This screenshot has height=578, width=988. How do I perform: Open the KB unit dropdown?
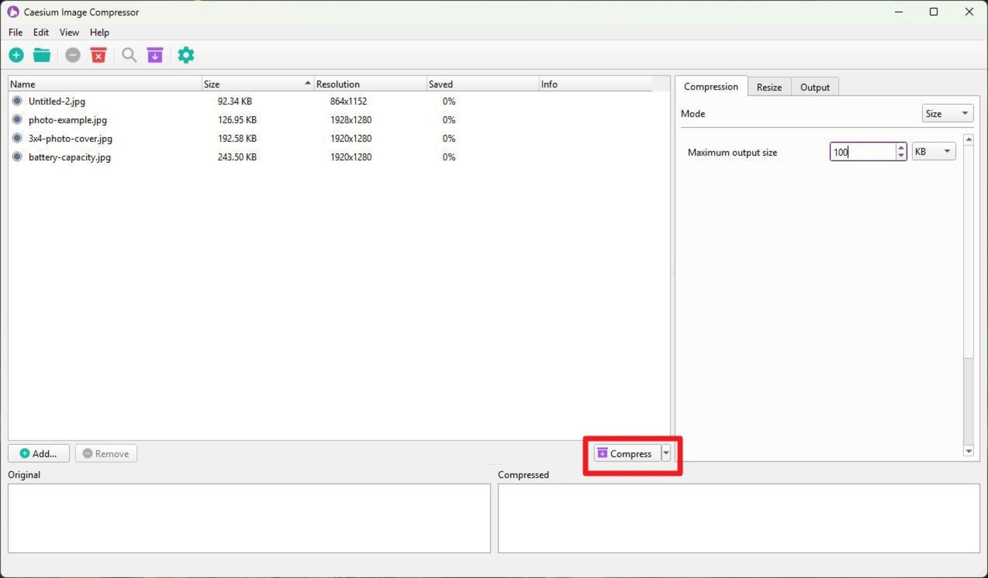[933, 152]
